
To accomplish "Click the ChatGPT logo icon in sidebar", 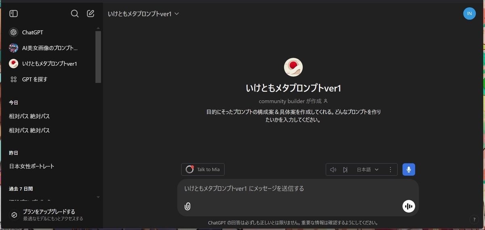I will tap(14, 32).
